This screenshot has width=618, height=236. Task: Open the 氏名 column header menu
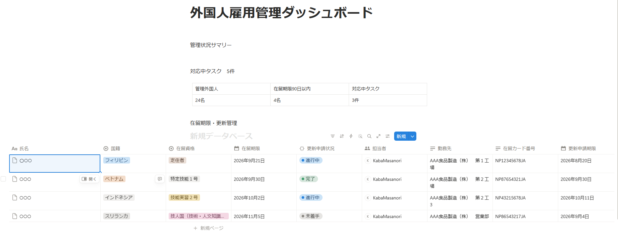point(55,149)
